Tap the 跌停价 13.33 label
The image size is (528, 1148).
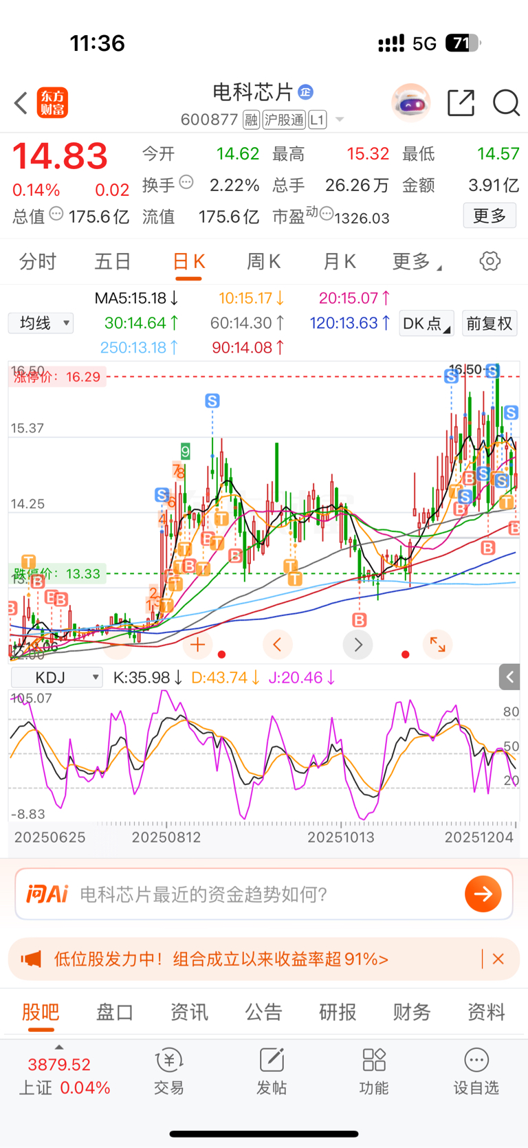[56, 573]
